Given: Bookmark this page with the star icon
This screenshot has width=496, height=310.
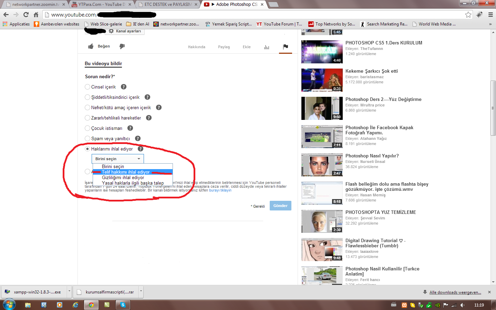Looking at the screenshot, I should 468,14.
